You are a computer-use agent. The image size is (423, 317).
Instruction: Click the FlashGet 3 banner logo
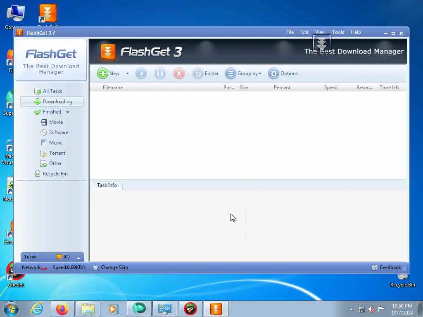click(x=141, y=52)
